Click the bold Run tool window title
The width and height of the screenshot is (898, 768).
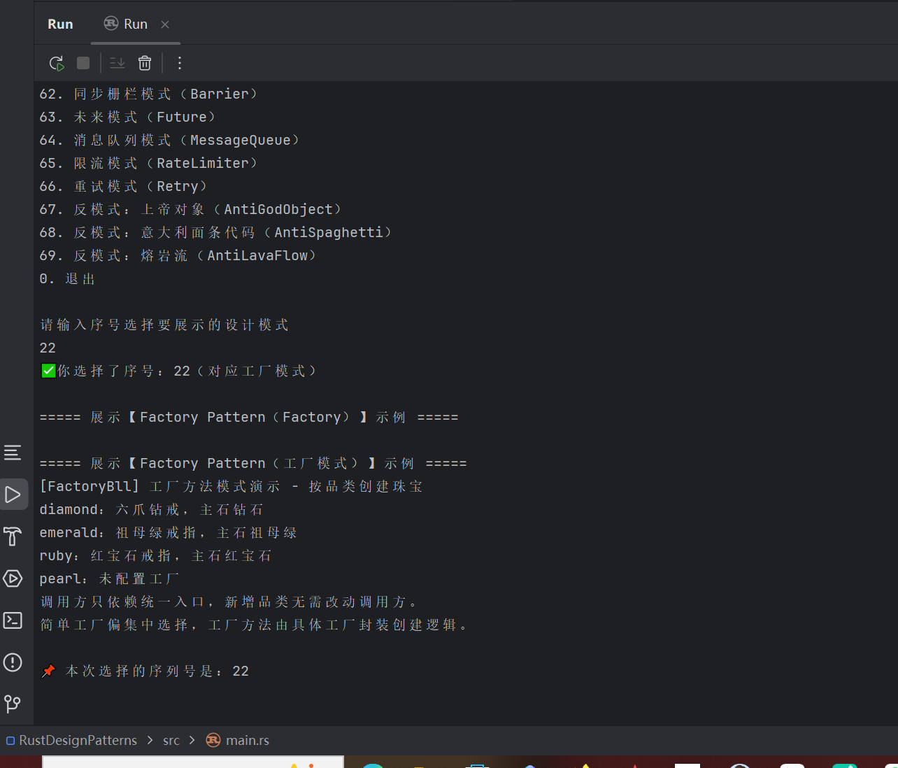60,24
